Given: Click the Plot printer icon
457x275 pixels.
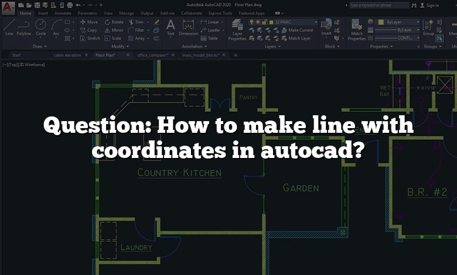Looking at the screenshot, I should [x=70, y=5].
